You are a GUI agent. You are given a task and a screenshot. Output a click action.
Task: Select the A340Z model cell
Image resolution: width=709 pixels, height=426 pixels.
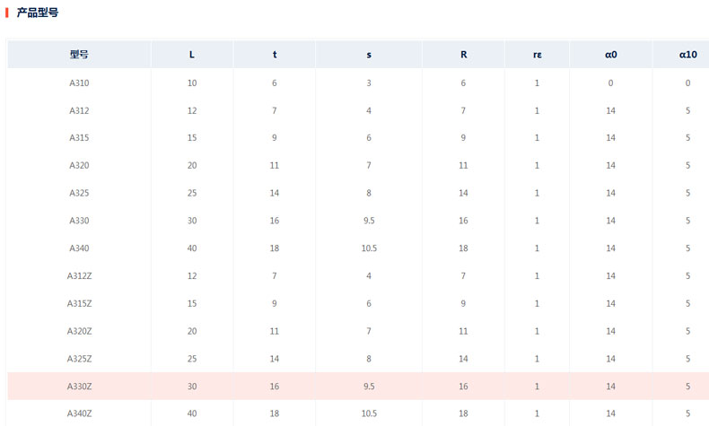[x=79, y=413]
